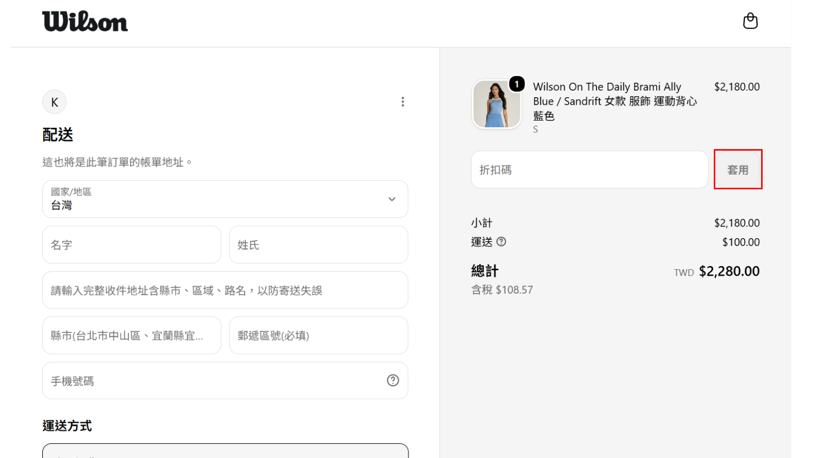Click the quantity badge 1 on the thumbnail
The image size is (814, 458).
[x=517, y=84]
